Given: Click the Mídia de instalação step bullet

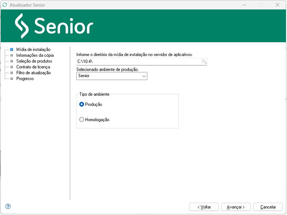Looking at the screenshot, I should point(12,50).
